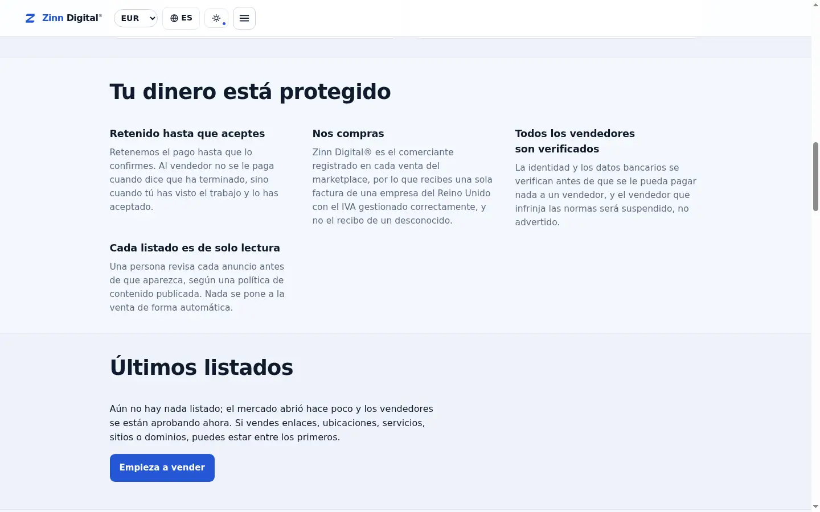Click the scrollbar down arrow
This screenshot has height=512, width=820.
(x=815, y=506)
